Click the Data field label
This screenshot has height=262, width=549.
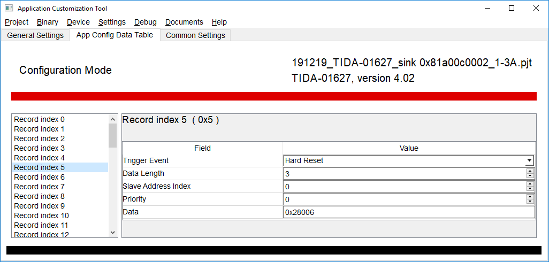coord(131,212)
